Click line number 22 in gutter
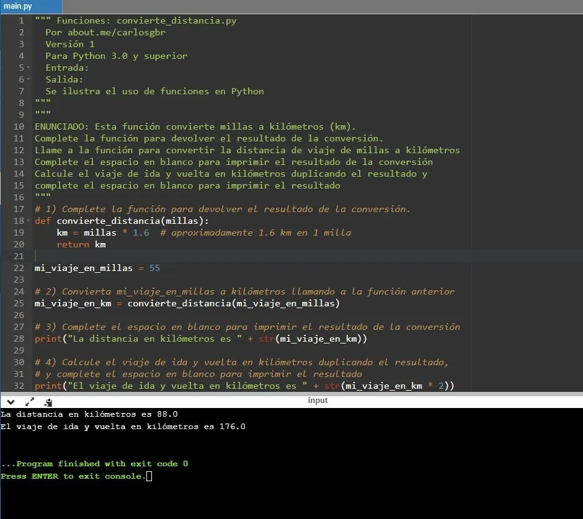The width and height of the screenshot is (583, 519). click(19, 268)
